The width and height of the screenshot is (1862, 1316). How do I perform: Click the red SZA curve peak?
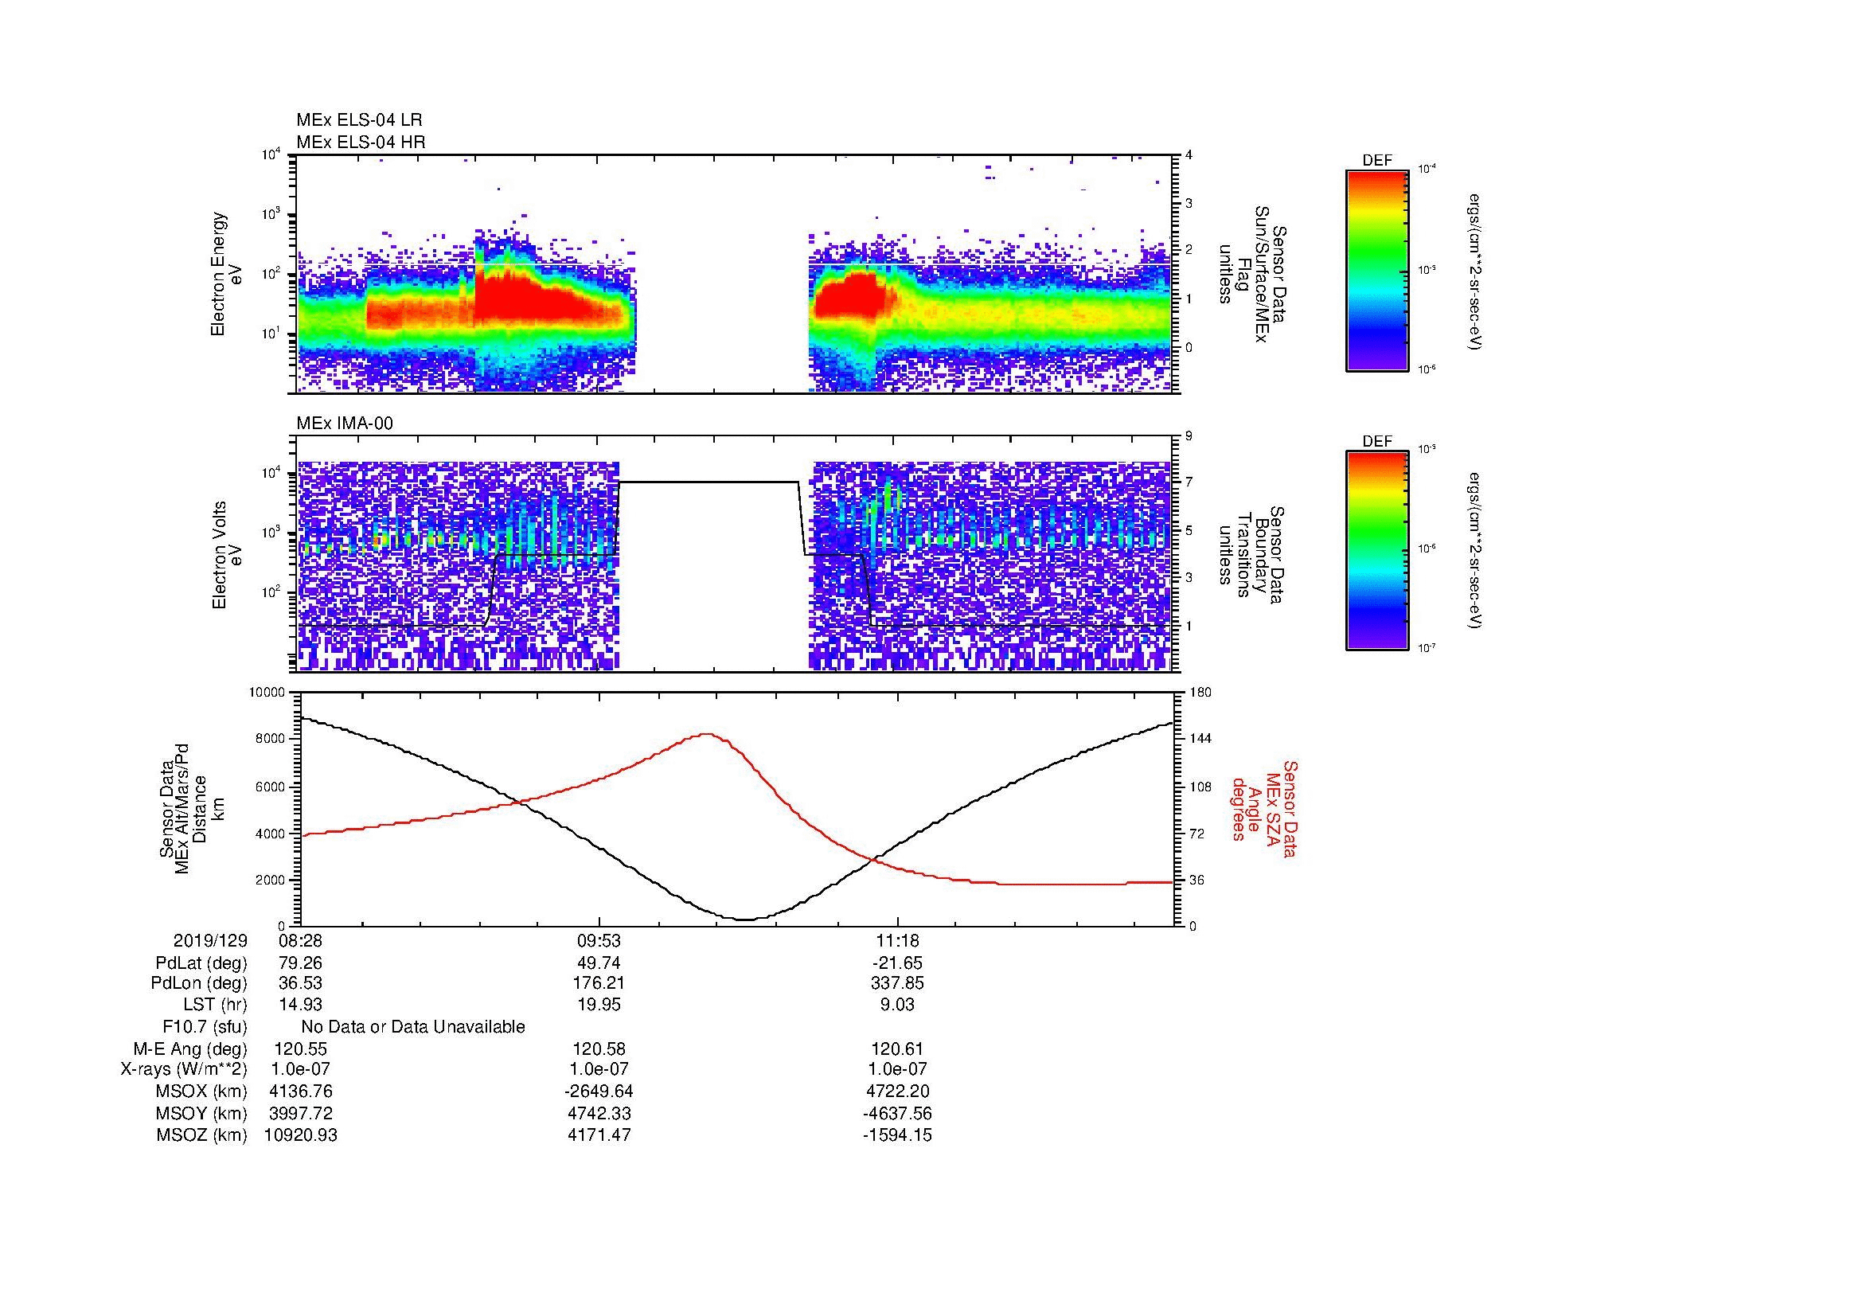point(707,734)
